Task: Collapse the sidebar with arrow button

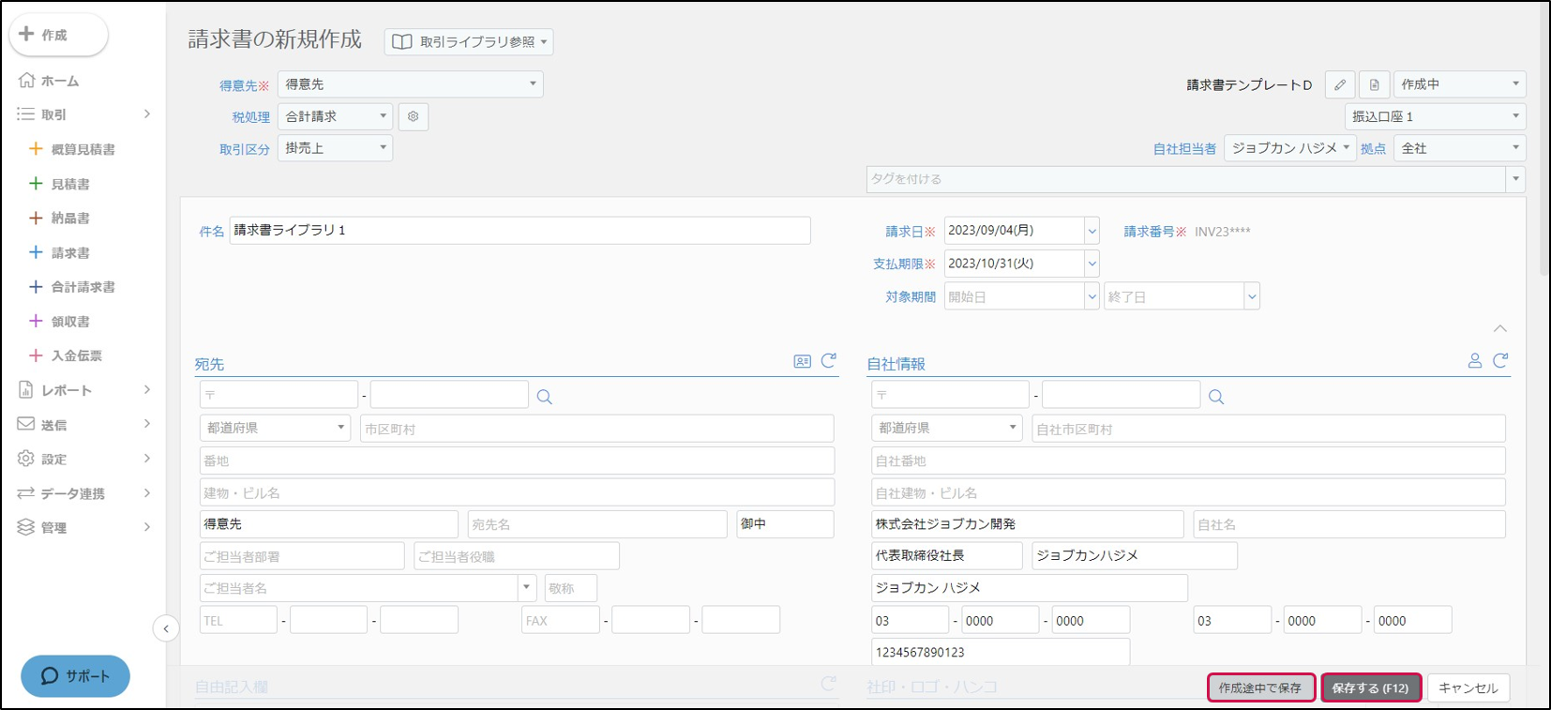Action: pyautogui.click(x=166, y=628)
